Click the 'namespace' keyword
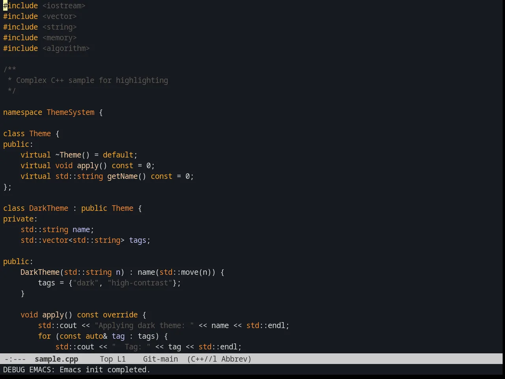Viewport: 505px width, 379px height. [x=22, y=112]
